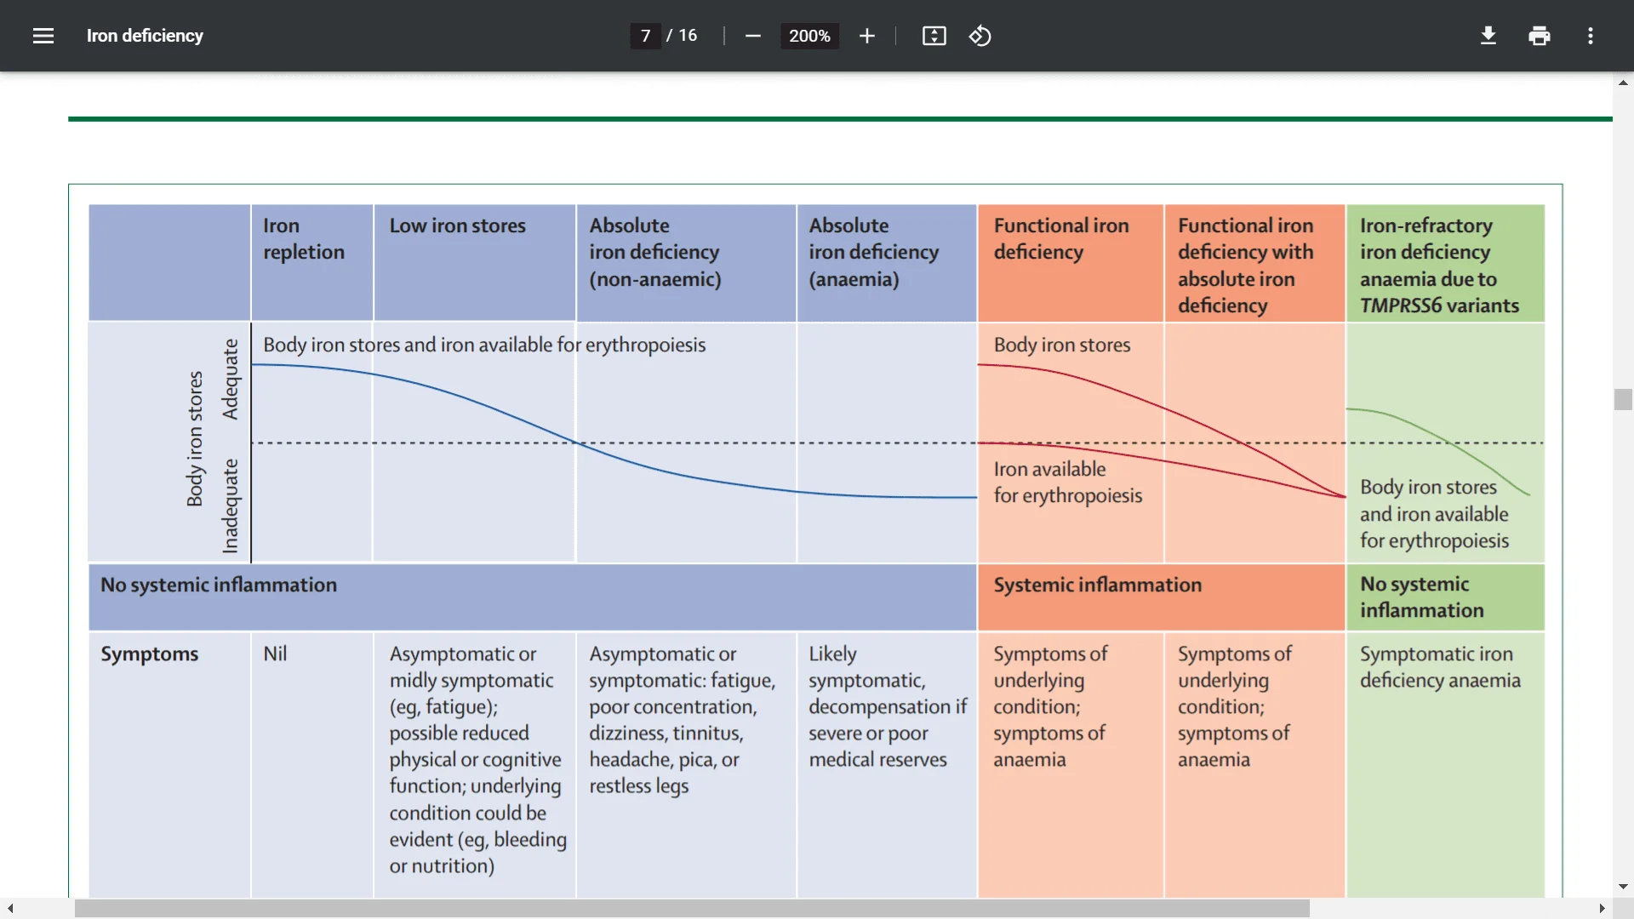The height and width of the screenshot is (919, 1634).
Task: Click the scroll right arrow
Action: click(x=1602, y=909)
